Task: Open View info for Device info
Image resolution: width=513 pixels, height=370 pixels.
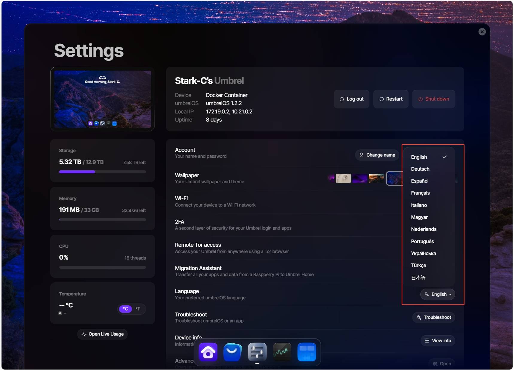Action: click(438, 341)
